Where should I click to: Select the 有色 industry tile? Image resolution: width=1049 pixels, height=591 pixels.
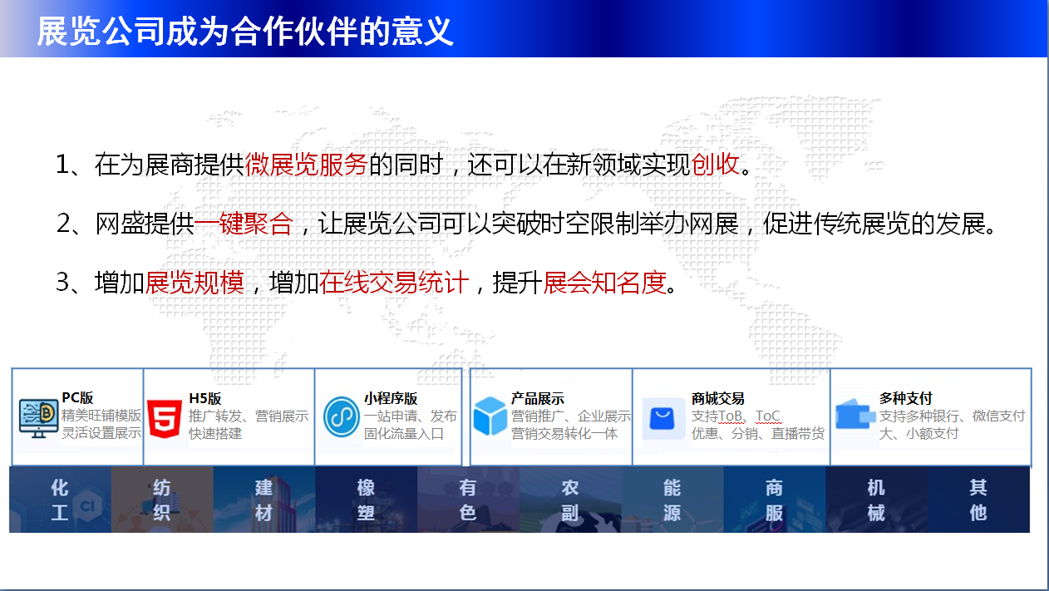[468, 500]
